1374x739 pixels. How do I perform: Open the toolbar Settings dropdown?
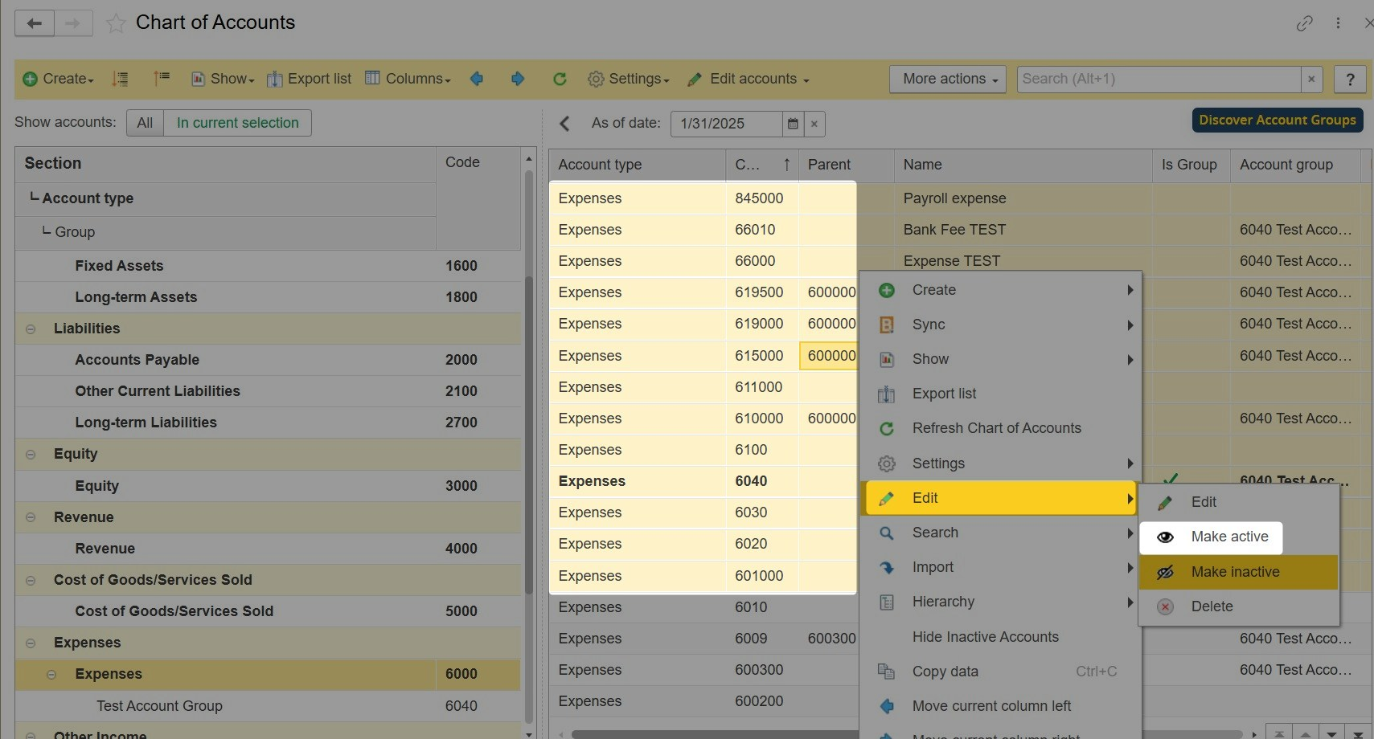tap(629, 79)
